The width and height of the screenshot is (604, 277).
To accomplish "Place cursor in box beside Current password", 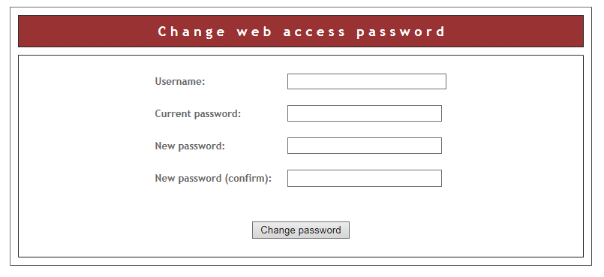I will click(365, 113).
